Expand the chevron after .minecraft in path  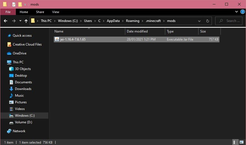[x=164, y=21]
